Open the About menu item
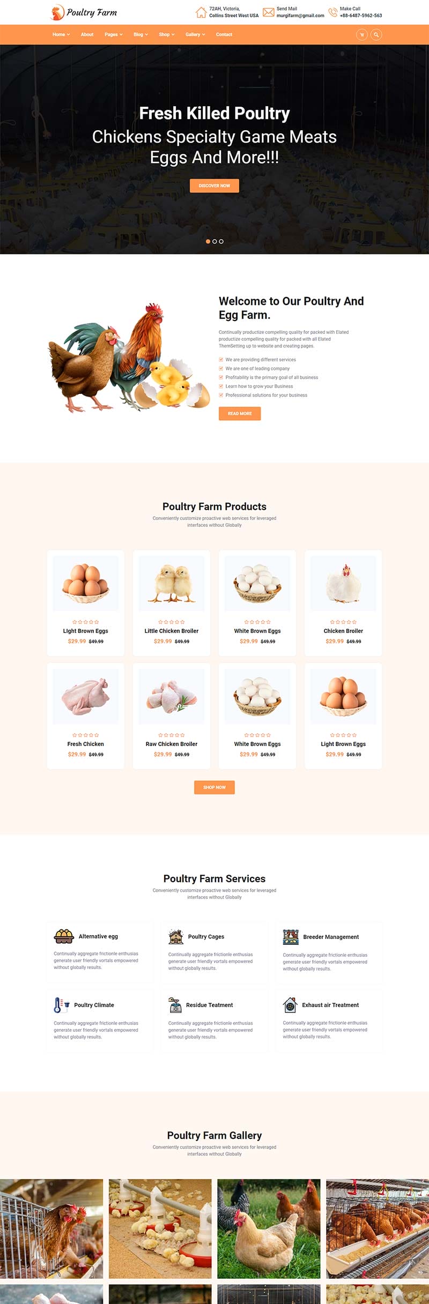 (x=87, y=34)
